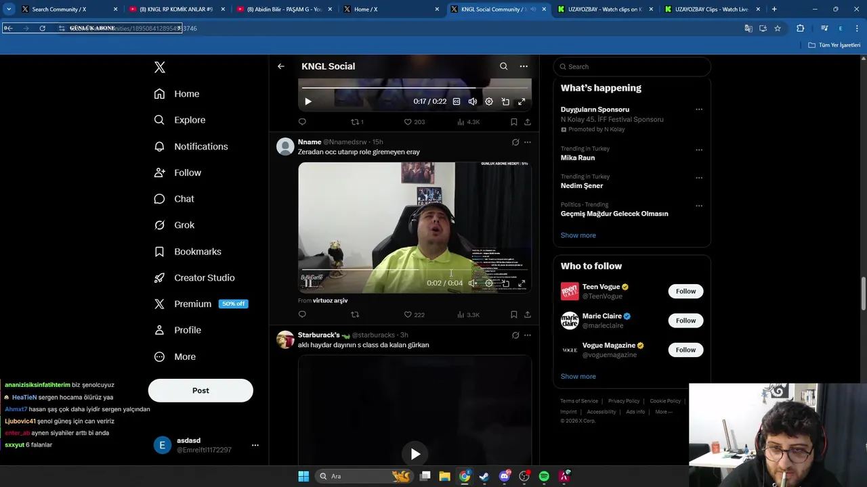The height and width of the screenshot is (487, 867).
Task: Open Grok actions on Starburack's post
Action: click(x=515, y=335)
